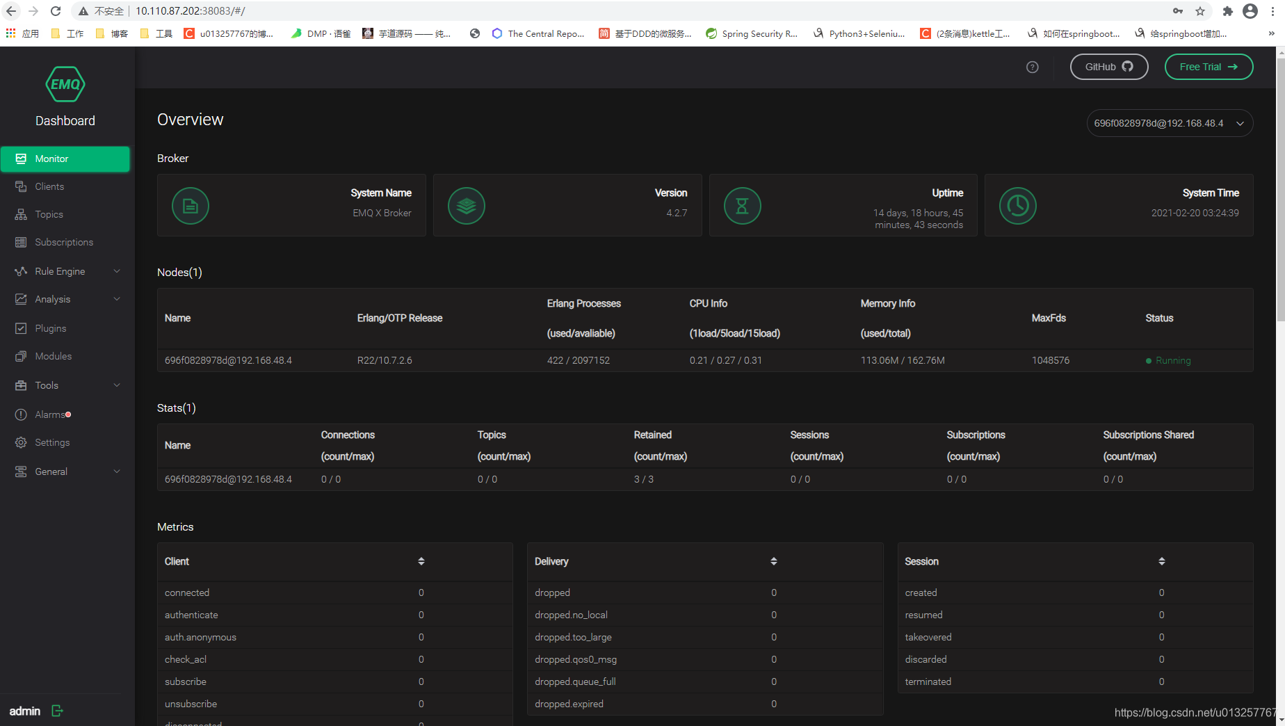This screenshot has height=726, width=1285.
Task: Click the scrollbar down arrow
Action: [x=1280, y=721]
